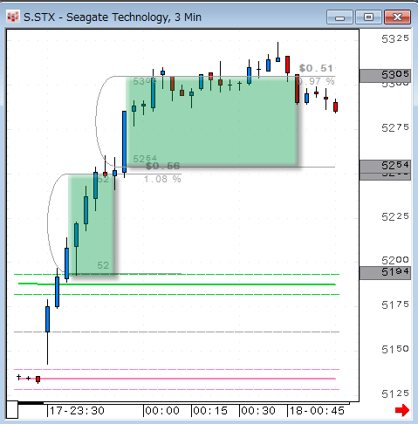Click the $0.51 measurement label

(316, 68)
